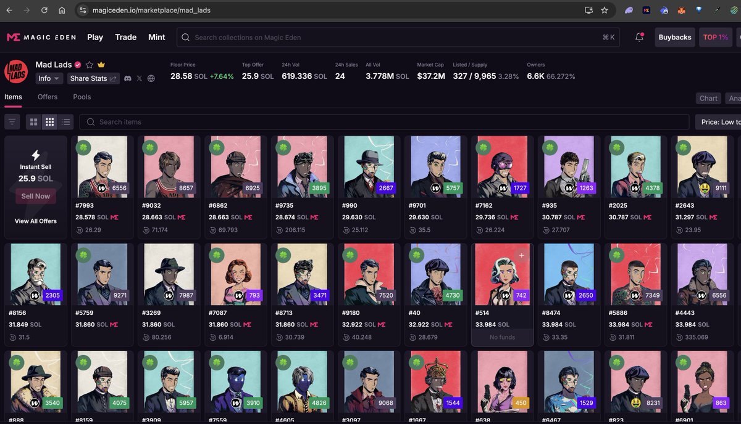741x424 pixels.
Task: Open the filters panel icon
Action: coord(12,122)
